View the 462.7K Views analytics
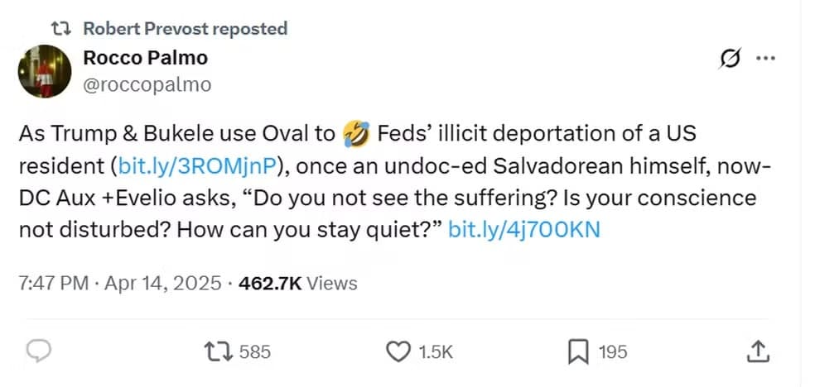 coord(297,284)
